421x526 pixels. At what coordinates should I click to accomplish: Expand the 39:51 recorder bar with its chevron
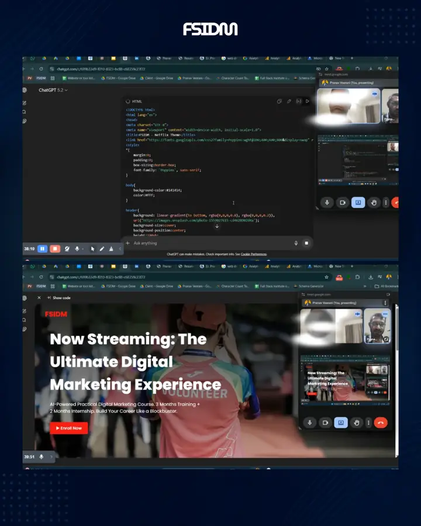[51, 456]
